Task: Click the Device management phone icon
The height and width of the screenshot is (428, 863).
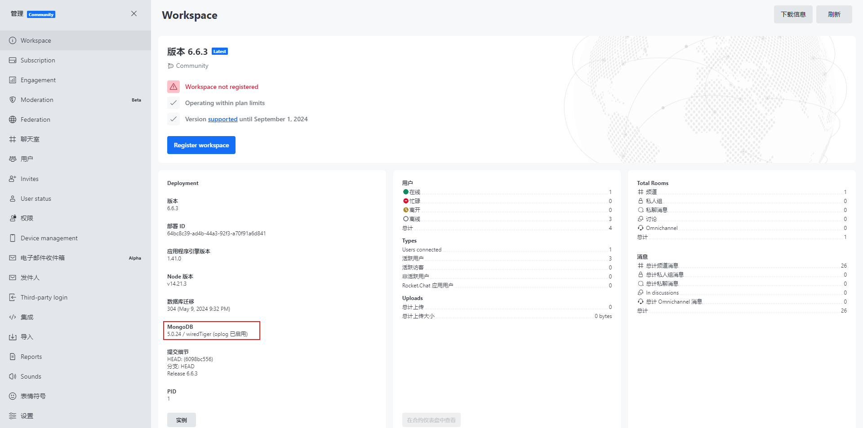Action: click(13, 238)
